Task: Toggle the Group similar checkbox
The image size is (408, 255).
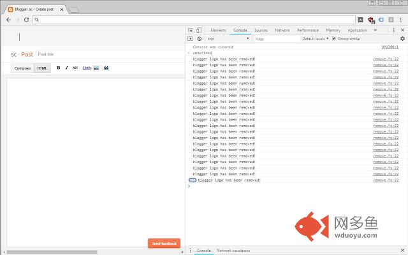Action: (x=334, y=38)
